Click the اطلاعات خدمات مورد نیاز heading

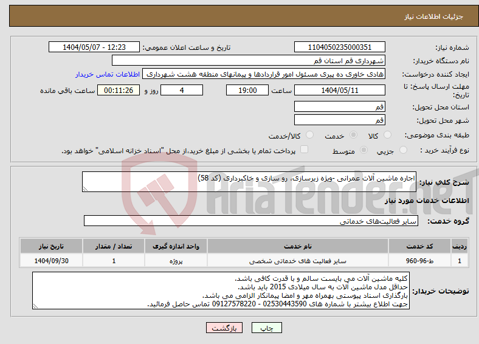pyautogui.click(x=427, y=201)
